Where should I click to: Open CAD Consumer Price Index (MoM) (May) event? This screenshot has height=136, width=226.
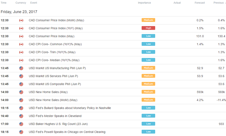pos(56,20)
